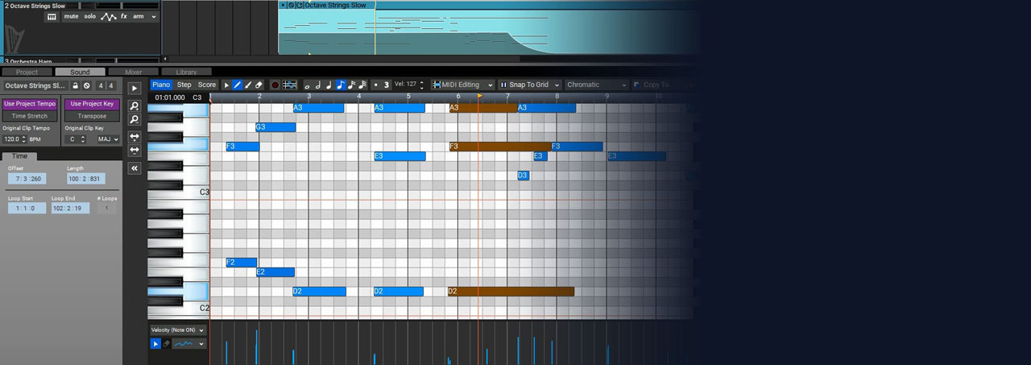Click the Loop End field 102:2:19
The image size is (1031, 365).
(70, 208)
